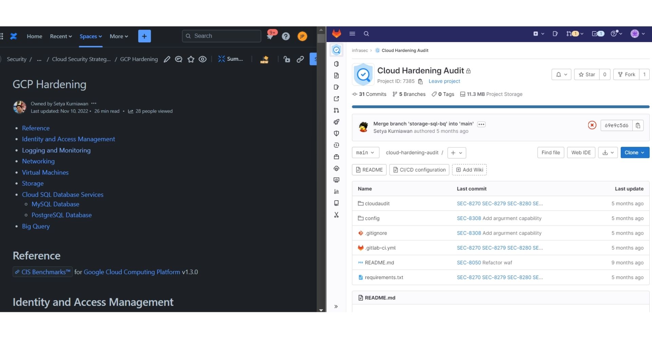Viewport: 652px width, 339px height.
Task: Open the cloudaudit folder
Action: (377, 204)
